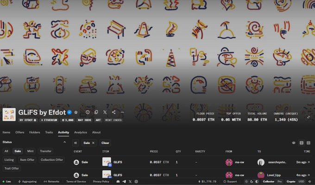
Task: Remove the Sale filter chip
Action: 93,143
